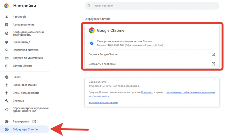Click the Google Chrome logo in the card
The image size is (239, 140).
(x=92, y=31)
